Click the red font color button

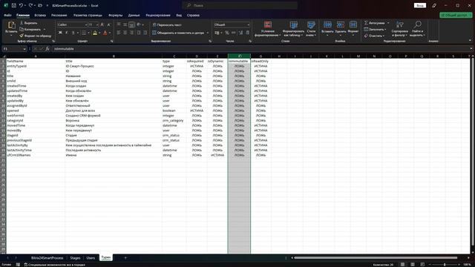tap(105, 33)
